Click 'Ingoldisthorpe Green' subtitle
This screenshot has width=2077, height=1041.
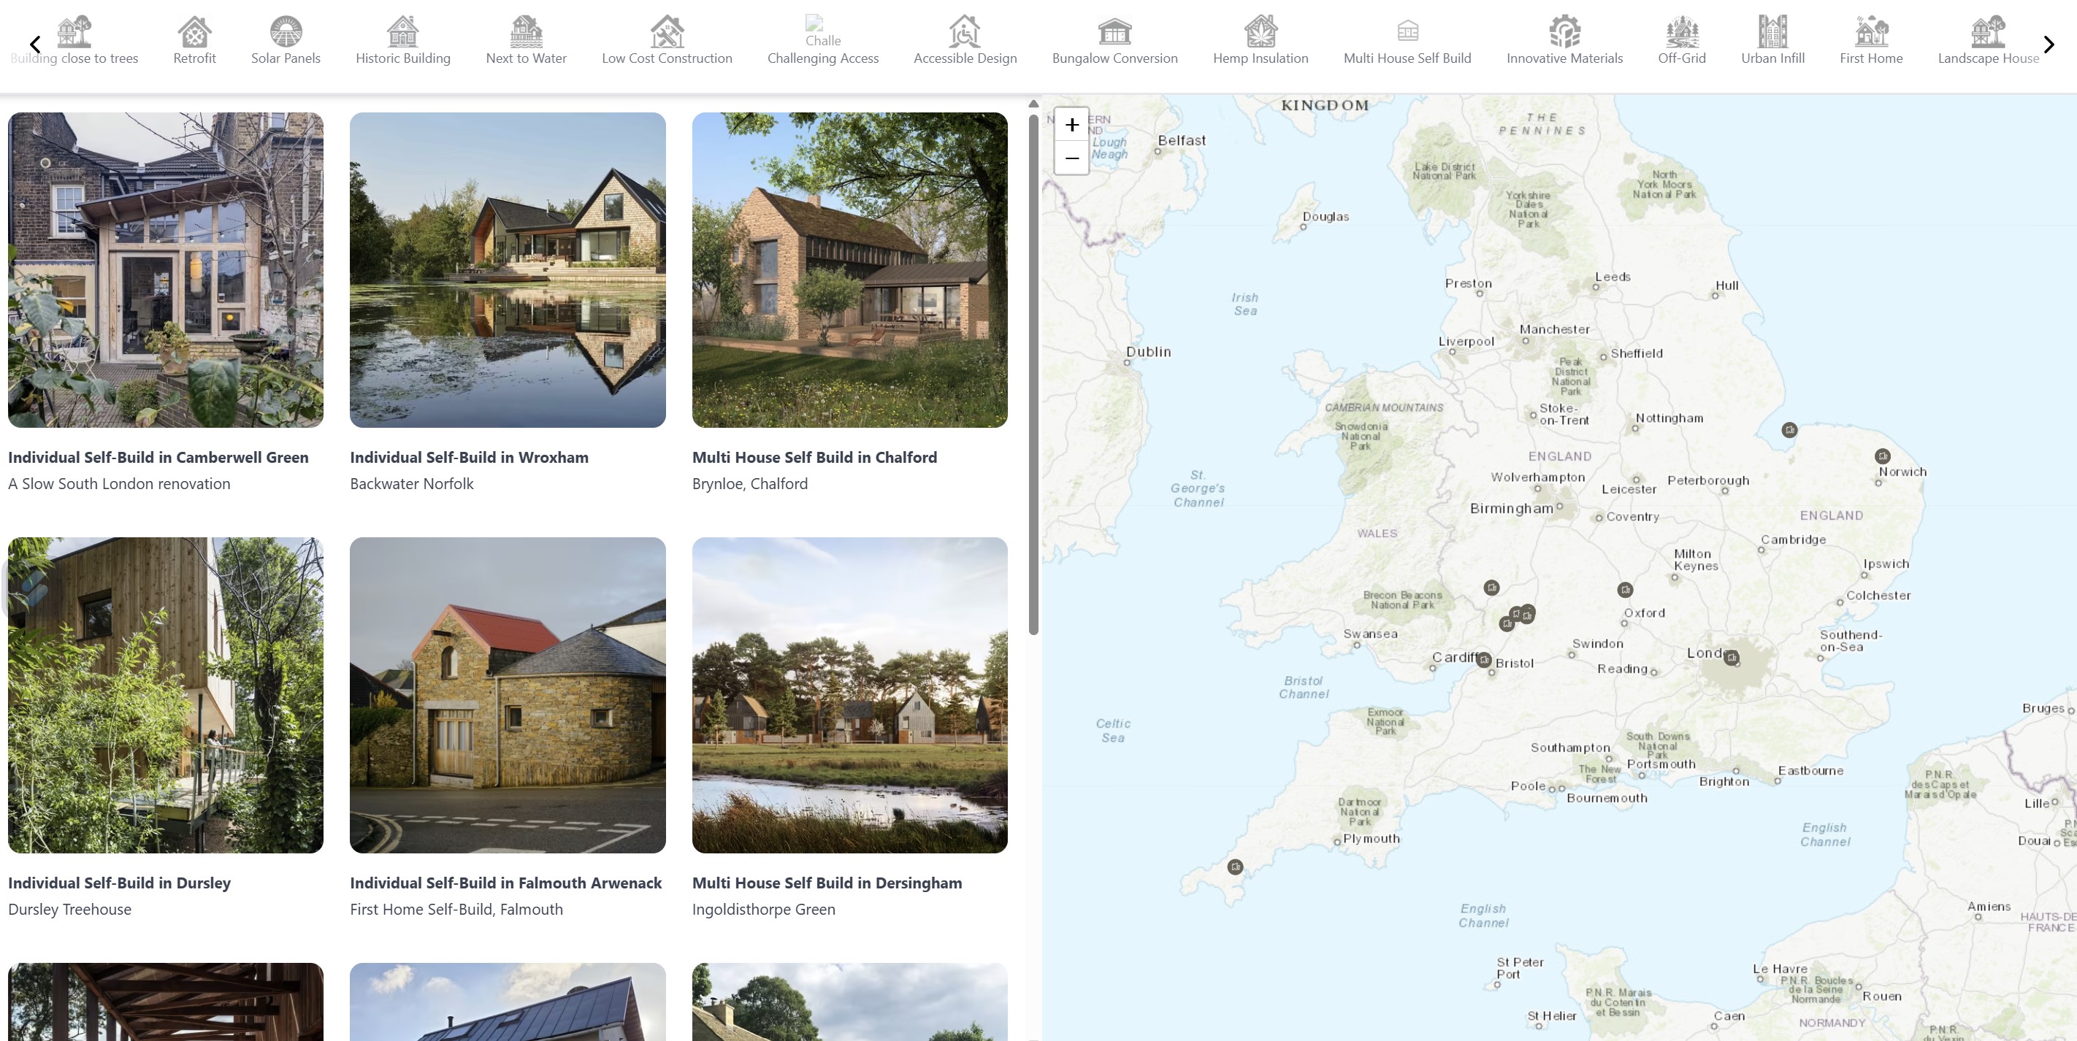pyautogui.click(x=764, y=909)
